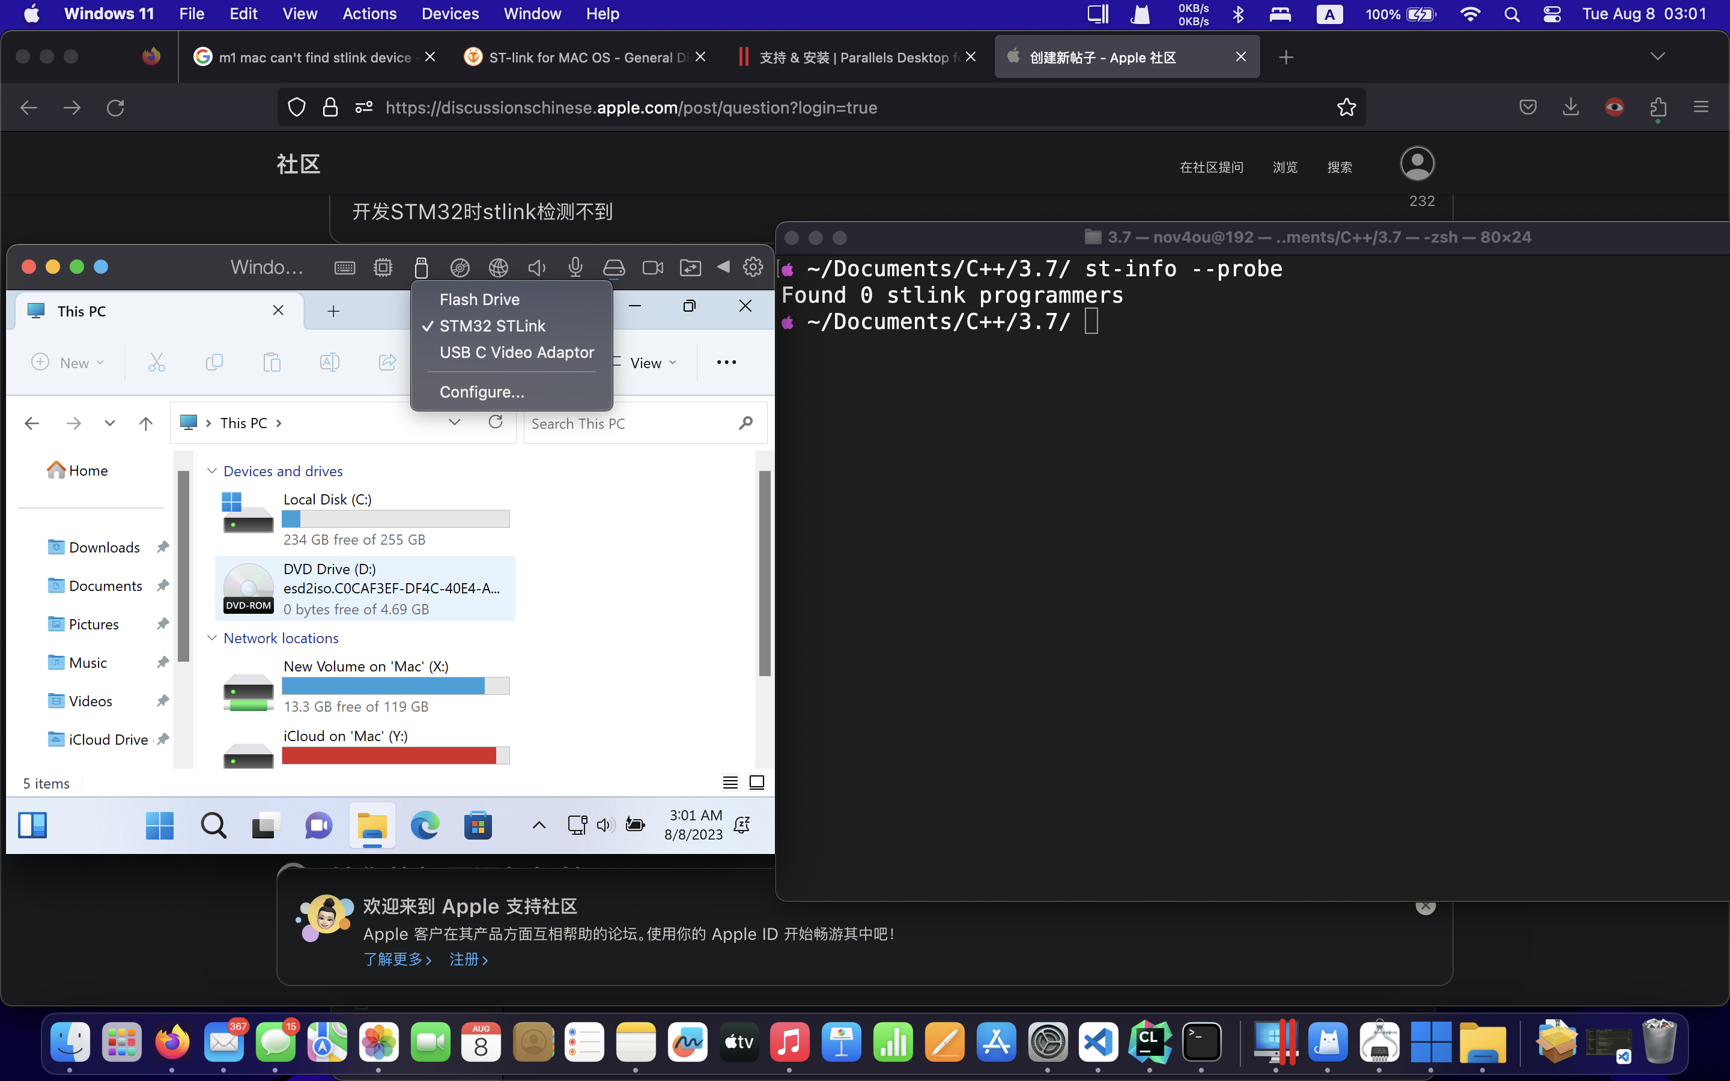
Task: Collapse the Devices and drives group
Action: (x=212, y=471)
